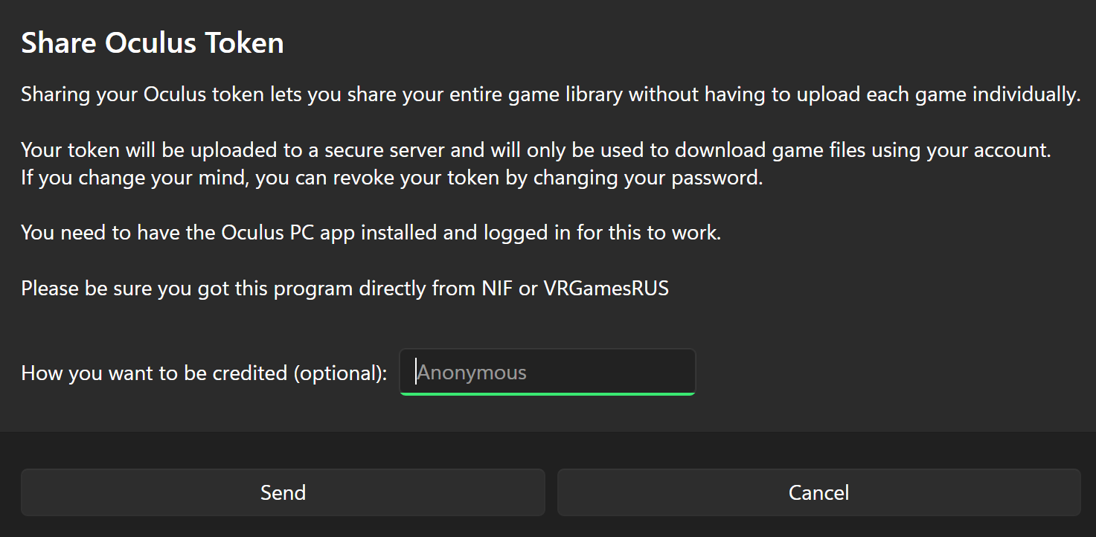Screen dimensions: 1096x537
Task: Click the 'How you want to be credited' label
Action: pos(204,373)
